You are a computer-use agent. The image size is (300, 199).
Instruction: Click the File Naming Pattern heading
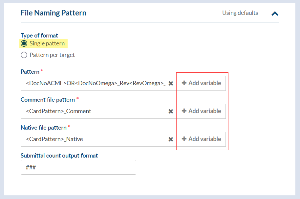[54, 13]
